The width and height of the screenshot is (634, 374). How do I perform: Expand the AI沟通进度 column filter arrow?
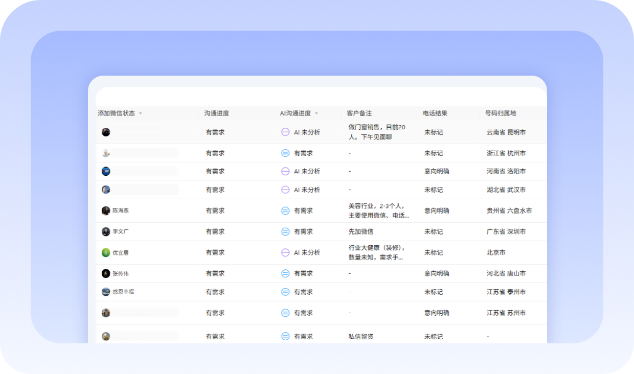pyautogui.click(x=316, y=113)
